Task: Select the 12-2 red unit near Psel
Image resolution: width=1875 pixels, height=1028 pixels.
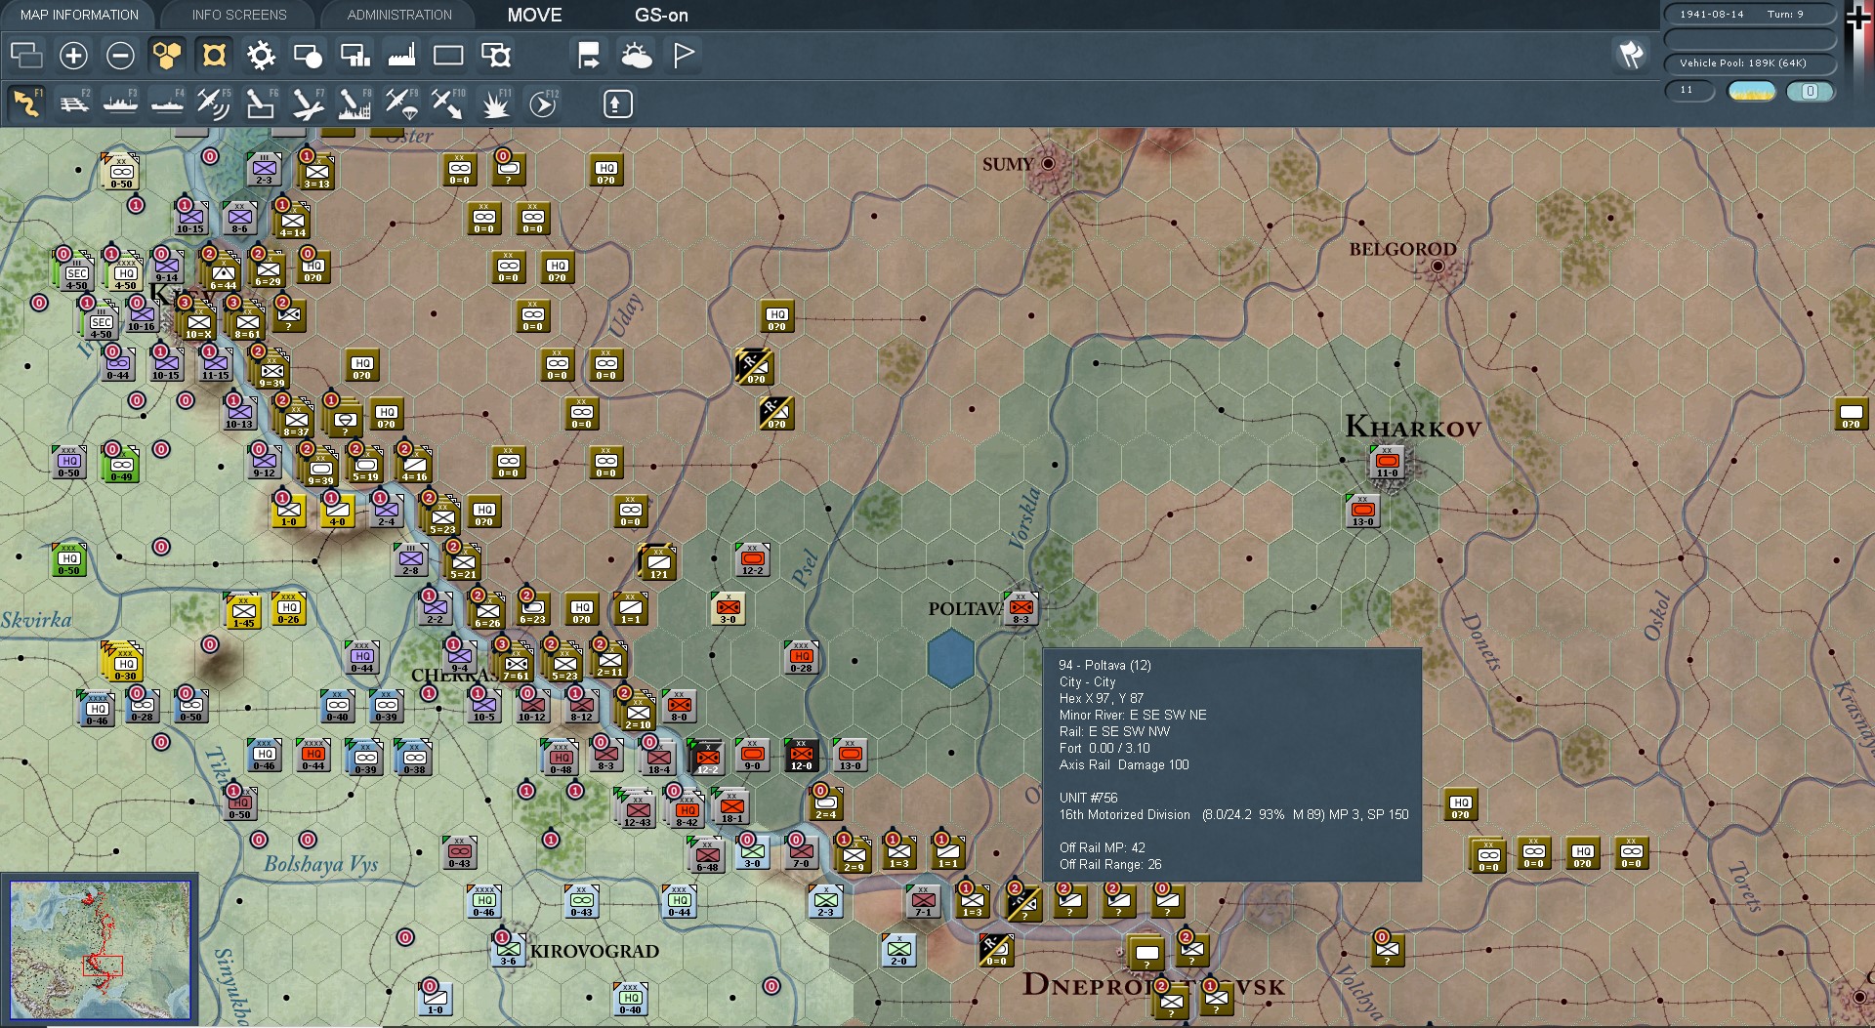Action: [752, 559]
